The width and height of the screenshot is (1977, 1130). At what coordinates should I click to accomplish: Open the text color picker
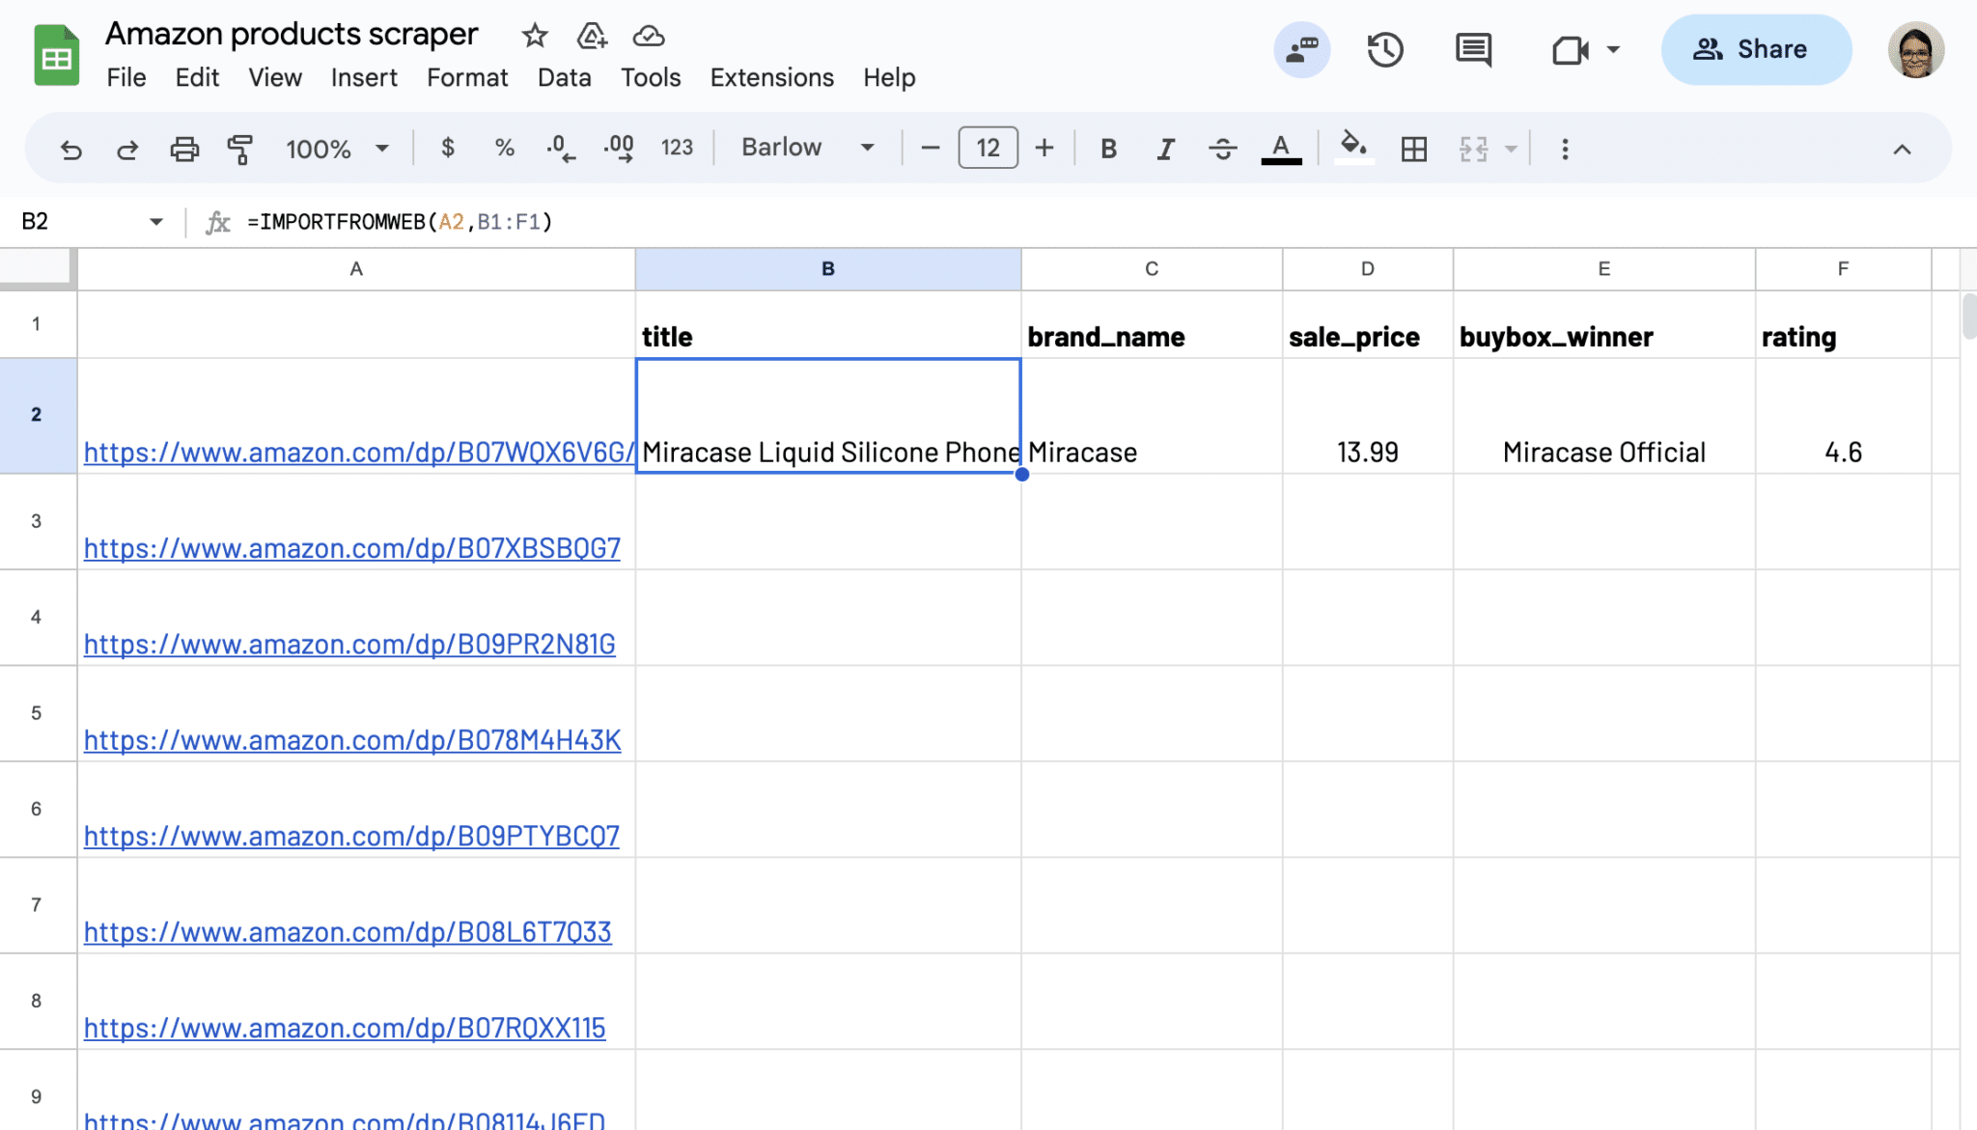[1279, 148]
